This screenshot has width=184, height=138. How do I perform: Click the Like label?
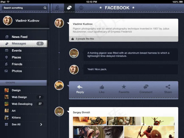(x=102, y=92)
